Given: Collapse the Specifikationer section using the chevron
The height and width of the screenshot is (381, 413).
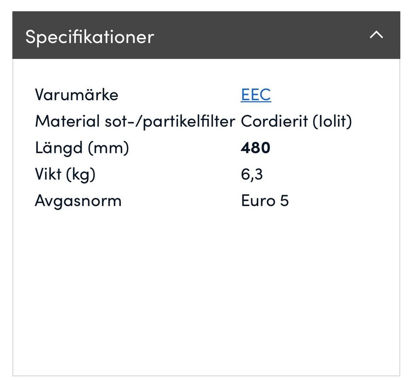Looking at the screenshot, I should (376, 35).
